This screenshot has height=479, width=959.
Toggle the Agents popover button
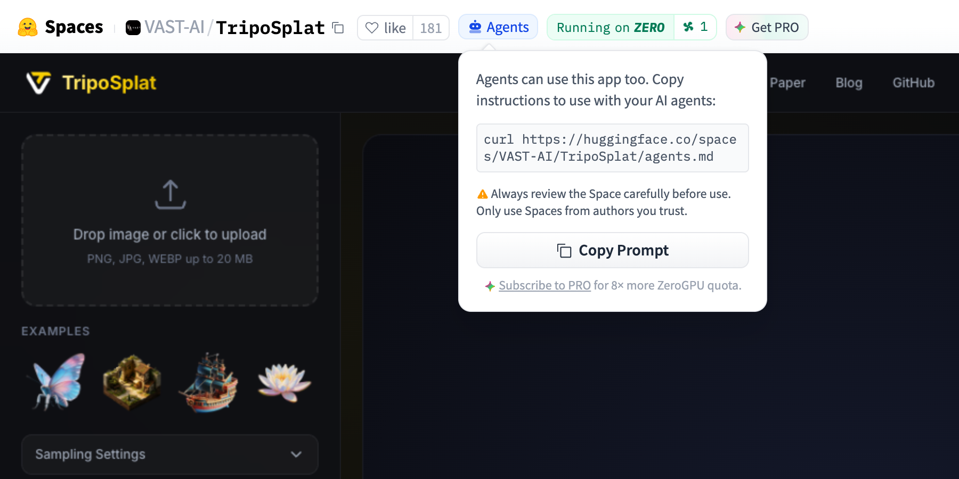[498, 27]
